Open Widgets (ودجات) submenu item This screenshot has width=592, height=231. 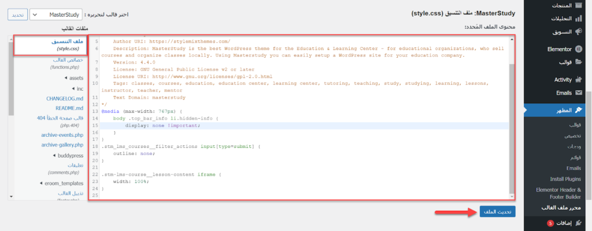[574, 147]
